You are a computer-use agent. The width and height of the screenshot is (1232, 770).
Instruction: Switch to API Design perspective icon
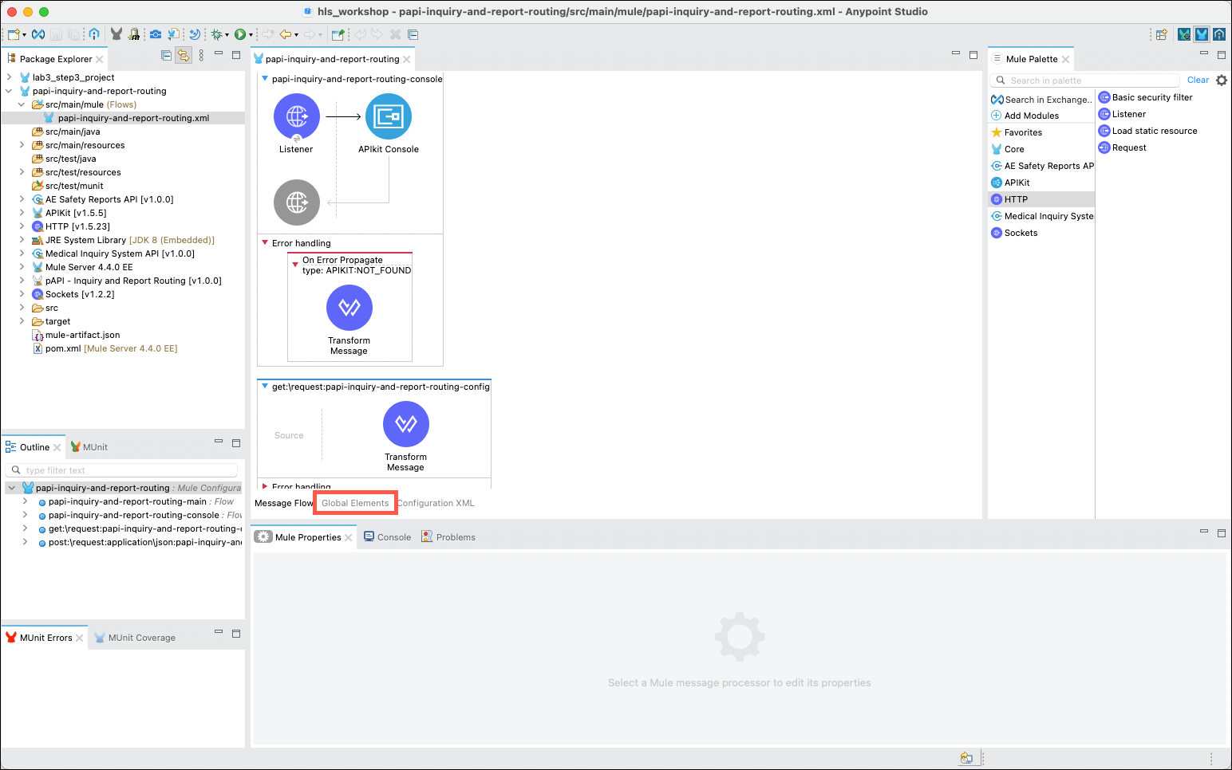pyautogui.click(x=1219, y=34)
